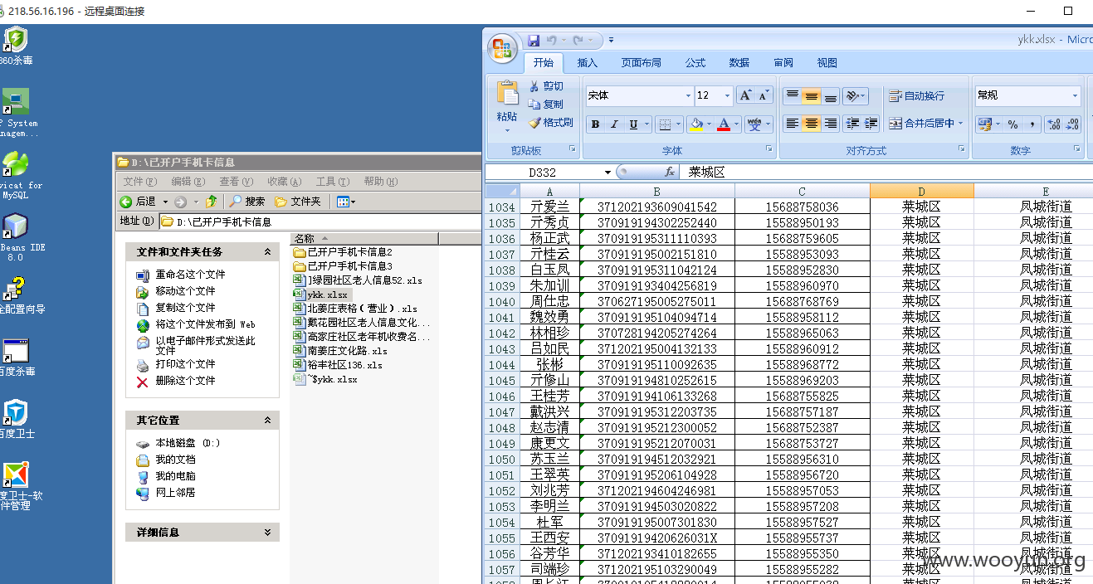Toggle italic formatting
This screenshot has width=1093, height=584.
pyautogui.click(x=614, y=124)
